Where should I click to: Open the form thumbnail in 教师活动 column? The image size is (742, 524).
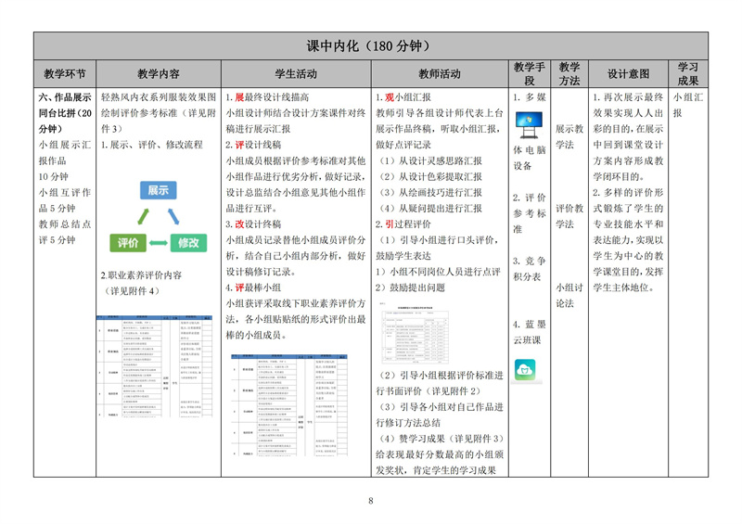tap(415, 335)
